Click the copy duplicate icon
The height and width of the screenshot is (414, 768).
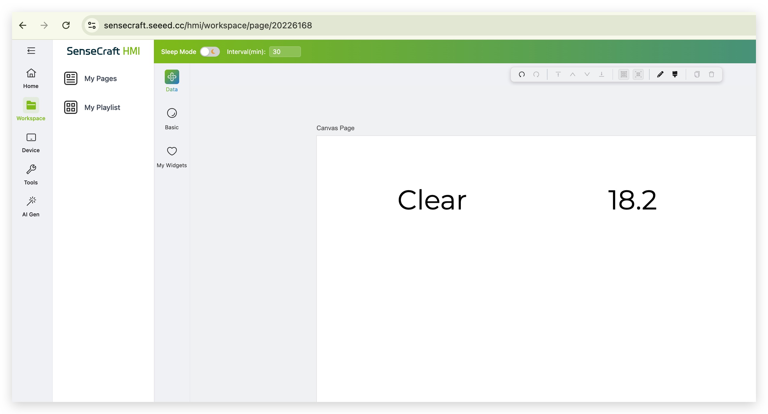(697, 74)
